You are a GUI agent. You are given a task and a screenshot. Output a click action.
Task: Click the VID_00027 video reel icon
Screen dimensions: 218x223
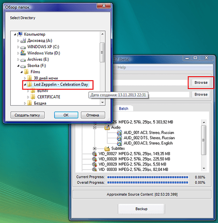[94, 154]
